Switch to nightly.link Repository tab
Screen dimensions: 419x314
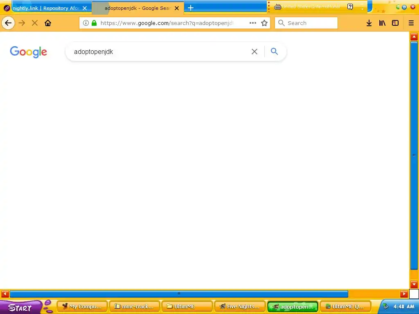45,8
